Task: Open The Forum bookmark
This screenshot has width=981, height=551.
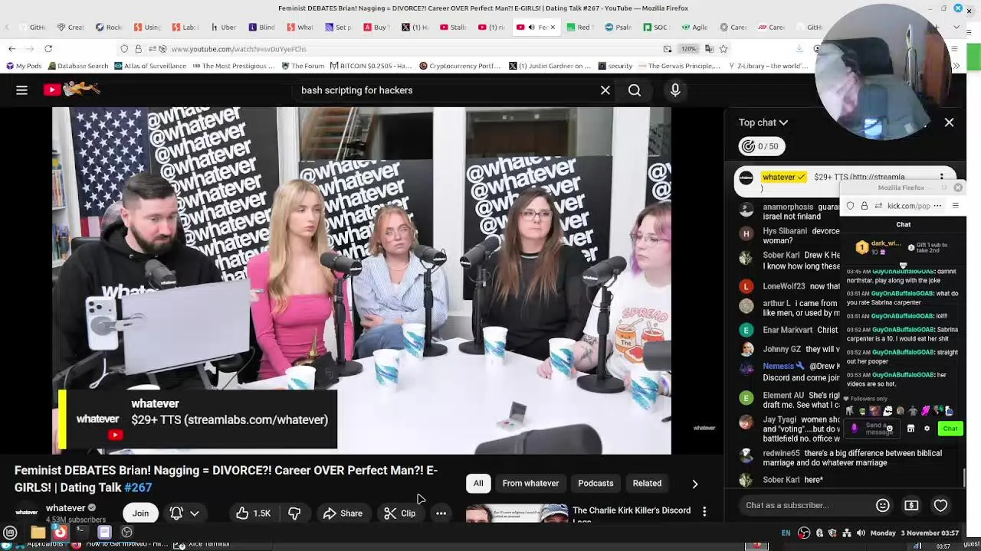Action: (303, 66)
